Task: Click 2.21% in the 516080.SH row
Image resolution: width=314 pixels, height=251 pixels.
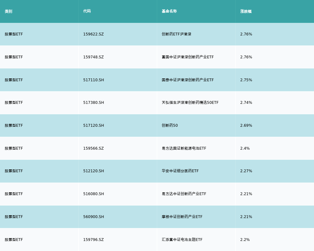Action: click(x=246, y=194)
